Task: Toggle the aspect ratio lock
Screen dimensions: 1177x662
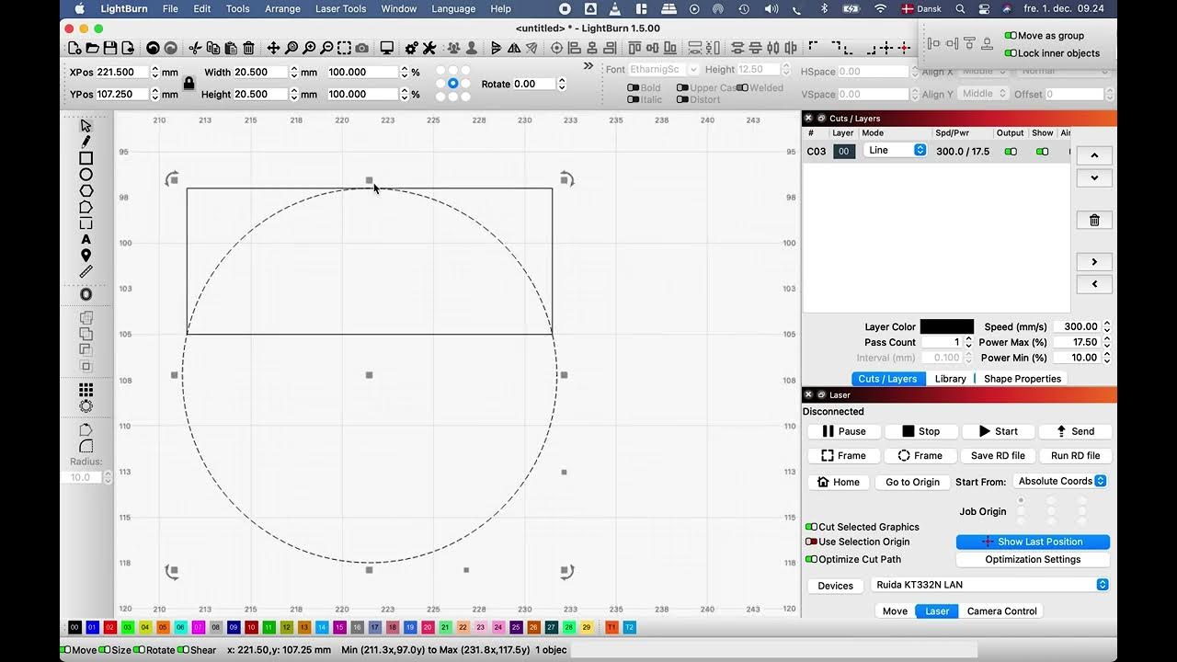Action: tap(189, 83)
